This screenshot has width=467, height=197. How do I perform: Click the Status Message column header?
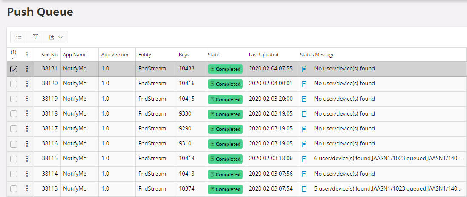point(317,55)
